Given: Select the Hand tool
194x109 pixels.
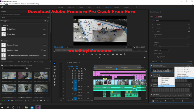Looking at the screenshot, I should pos(55,82).
